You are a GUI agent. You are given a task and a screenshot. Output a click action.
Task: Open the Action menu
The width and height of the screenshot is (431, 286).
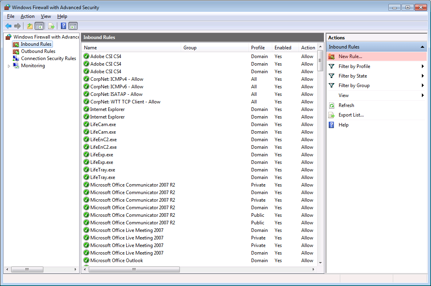pos(27,16)
